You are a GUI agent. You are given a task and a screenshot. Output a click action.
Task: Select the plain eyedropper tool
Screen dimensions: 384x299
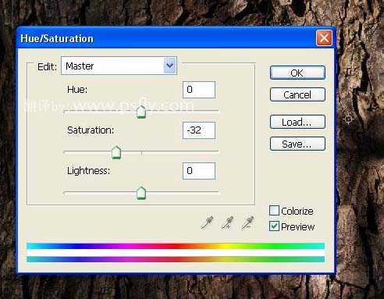coord(207,222)
